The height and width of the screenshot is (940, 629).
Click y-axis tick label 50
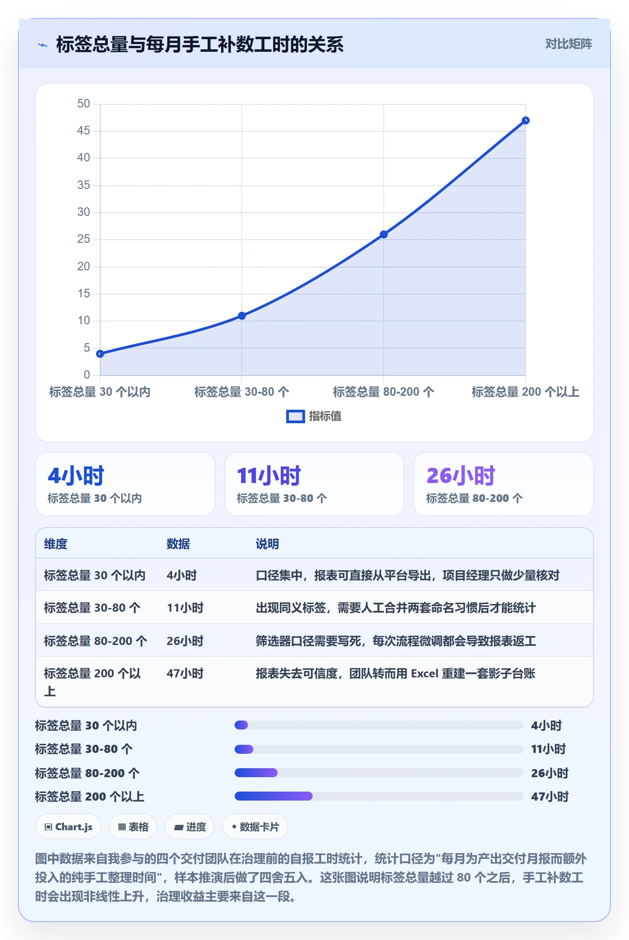[84, 103]
